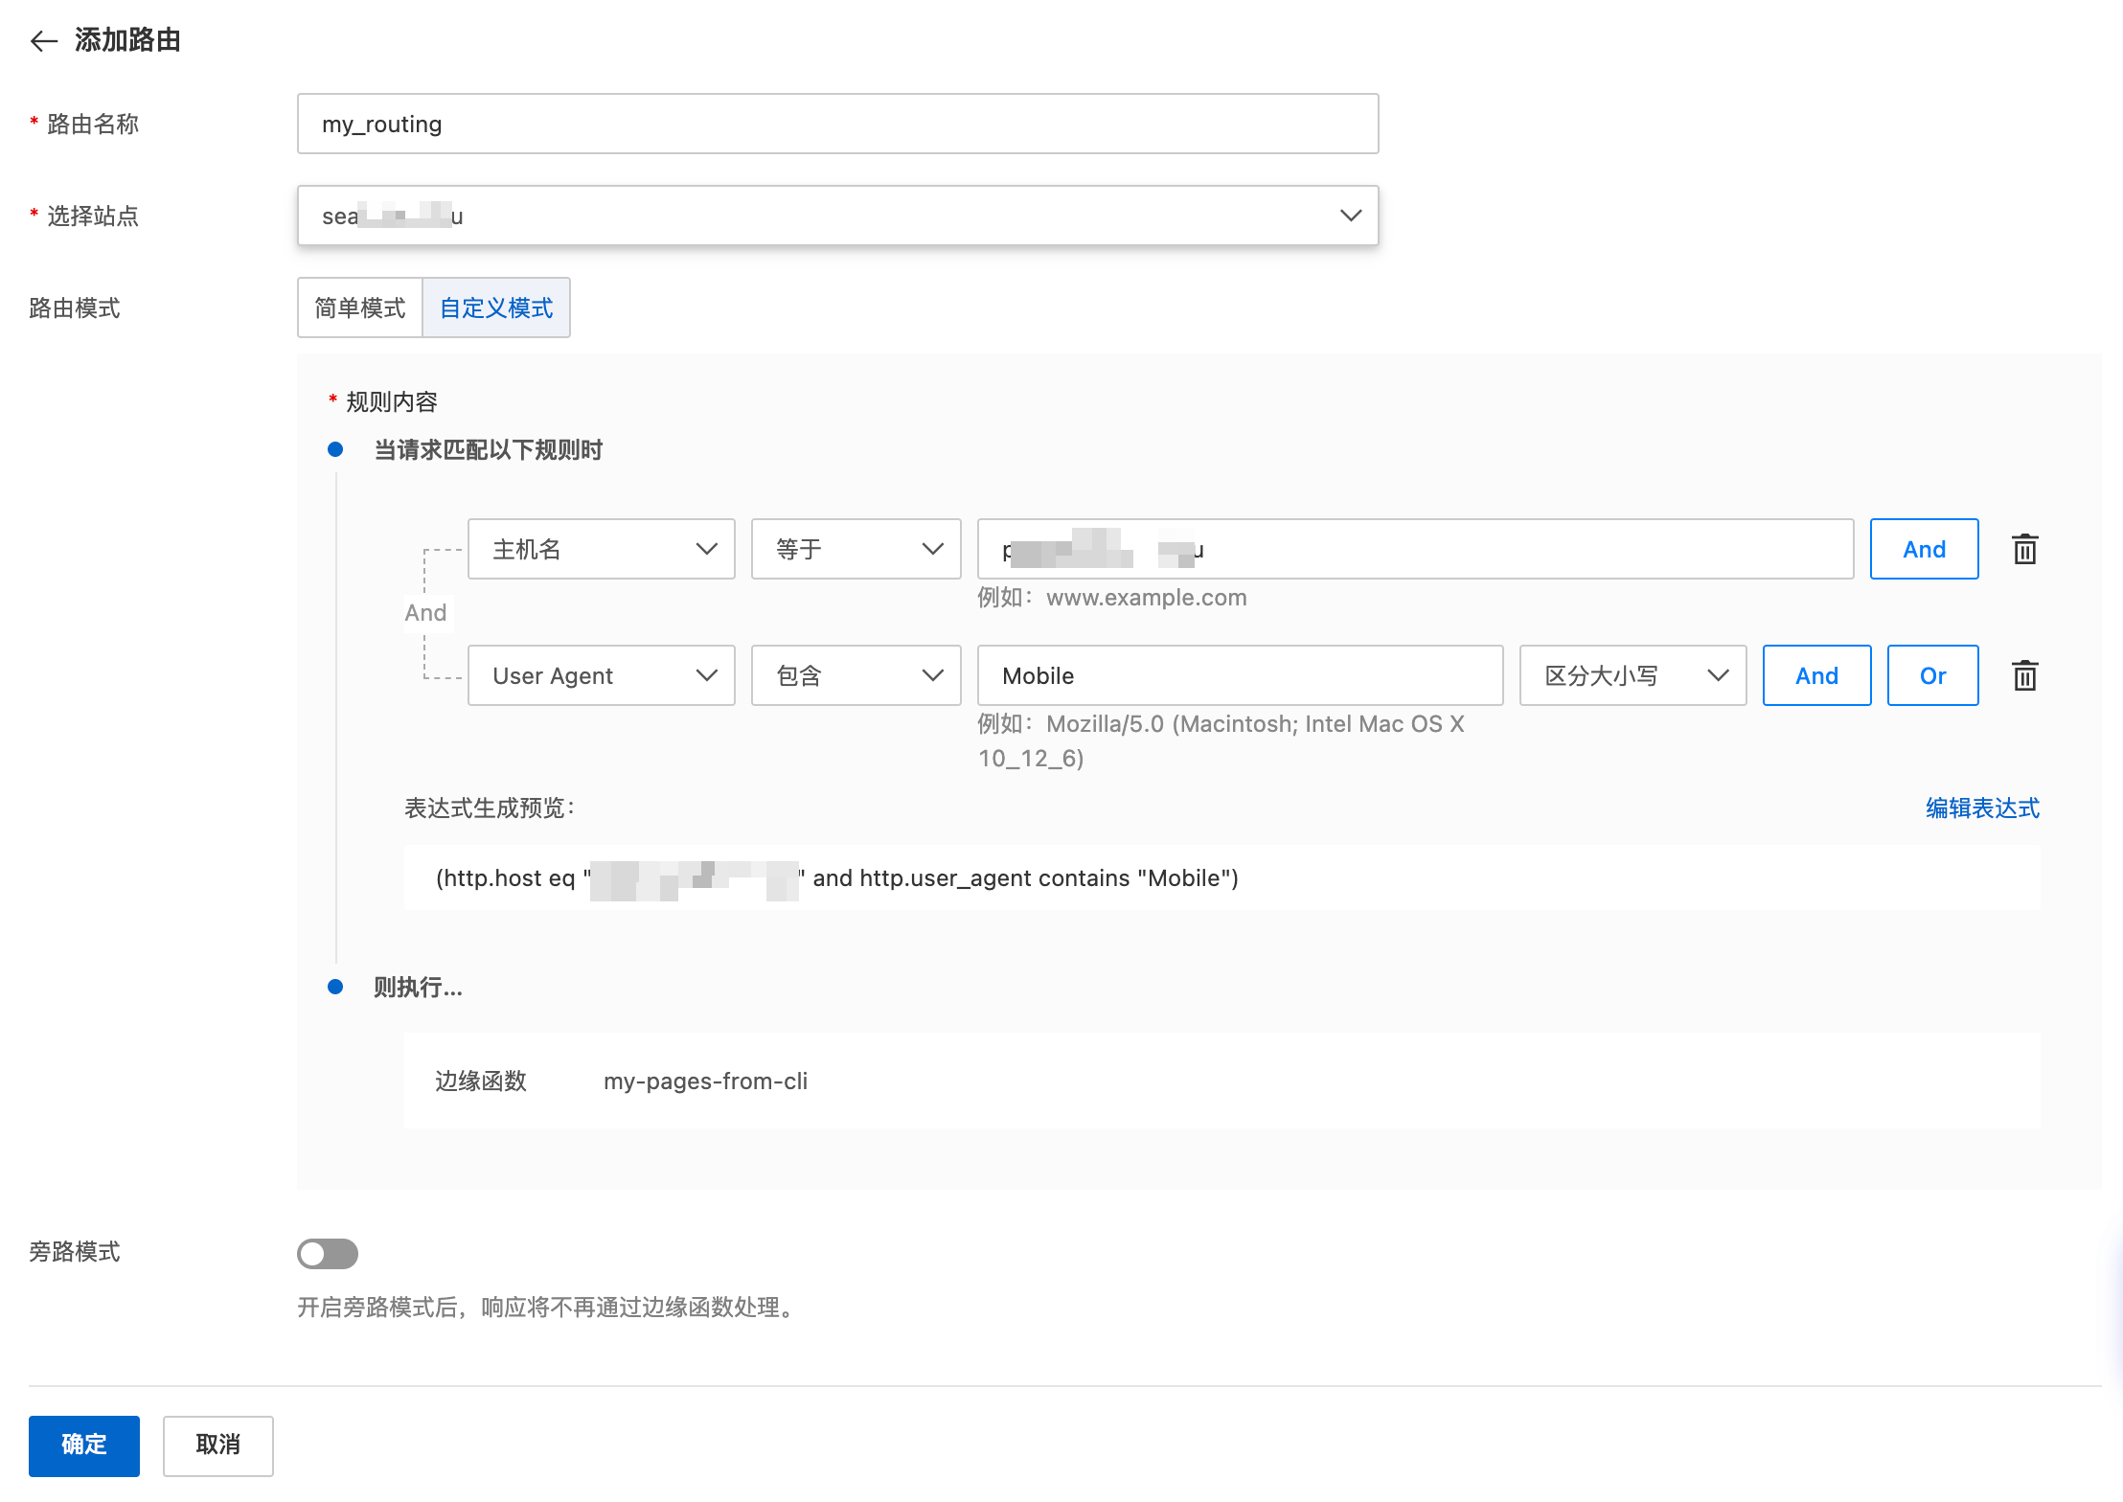2123x1502 pixels.
Task: Open 编辑表达式 link
Action: tap(1982, 808)
